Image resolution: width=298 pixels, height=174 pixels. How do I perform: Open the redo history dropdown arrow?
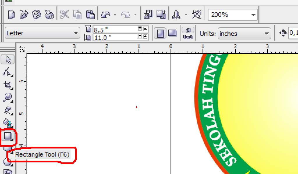click(135, 14)
